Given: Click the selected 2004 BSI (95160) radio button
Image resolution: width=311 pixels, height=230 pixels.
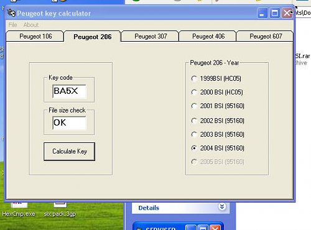Looking at the screenshot, I should click(x=194, y=148).
